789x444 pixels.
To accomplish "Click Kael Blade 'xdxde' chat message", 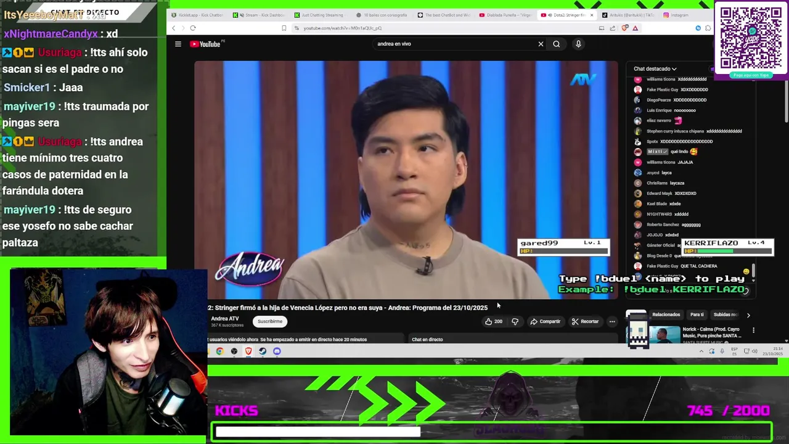I will [x=657, y=203].
